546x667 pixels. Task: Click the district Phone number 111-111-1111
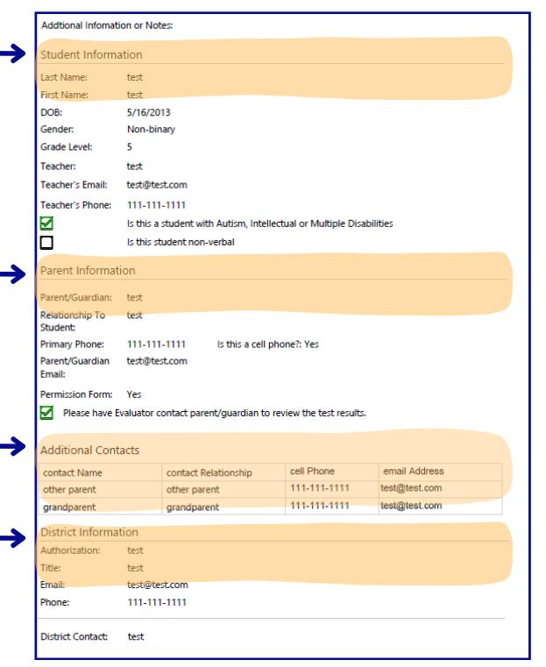click(x=157, y=602)
